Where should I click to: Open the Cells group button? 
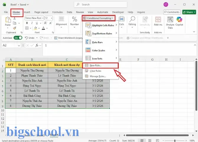(x=121, y=22)
